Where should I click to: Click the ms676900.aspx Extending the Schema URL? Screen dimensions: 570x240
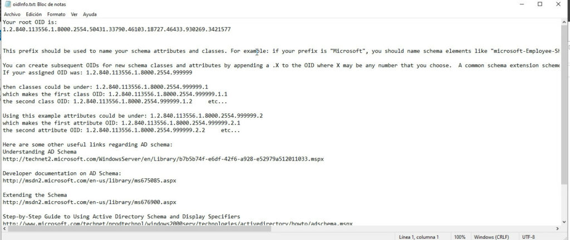click(90, 202)
